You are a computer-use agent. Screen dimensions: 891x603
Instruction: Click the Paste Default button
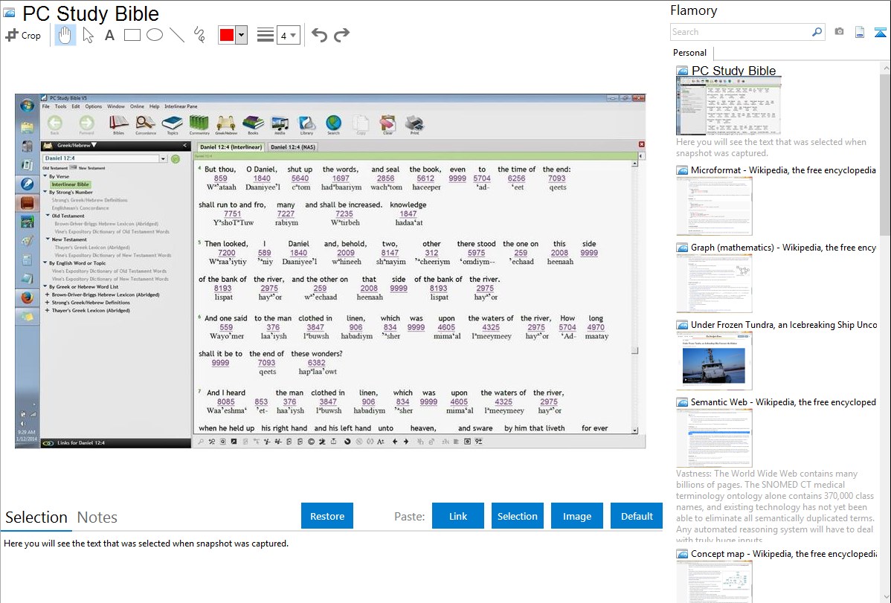tap(637, 516)
